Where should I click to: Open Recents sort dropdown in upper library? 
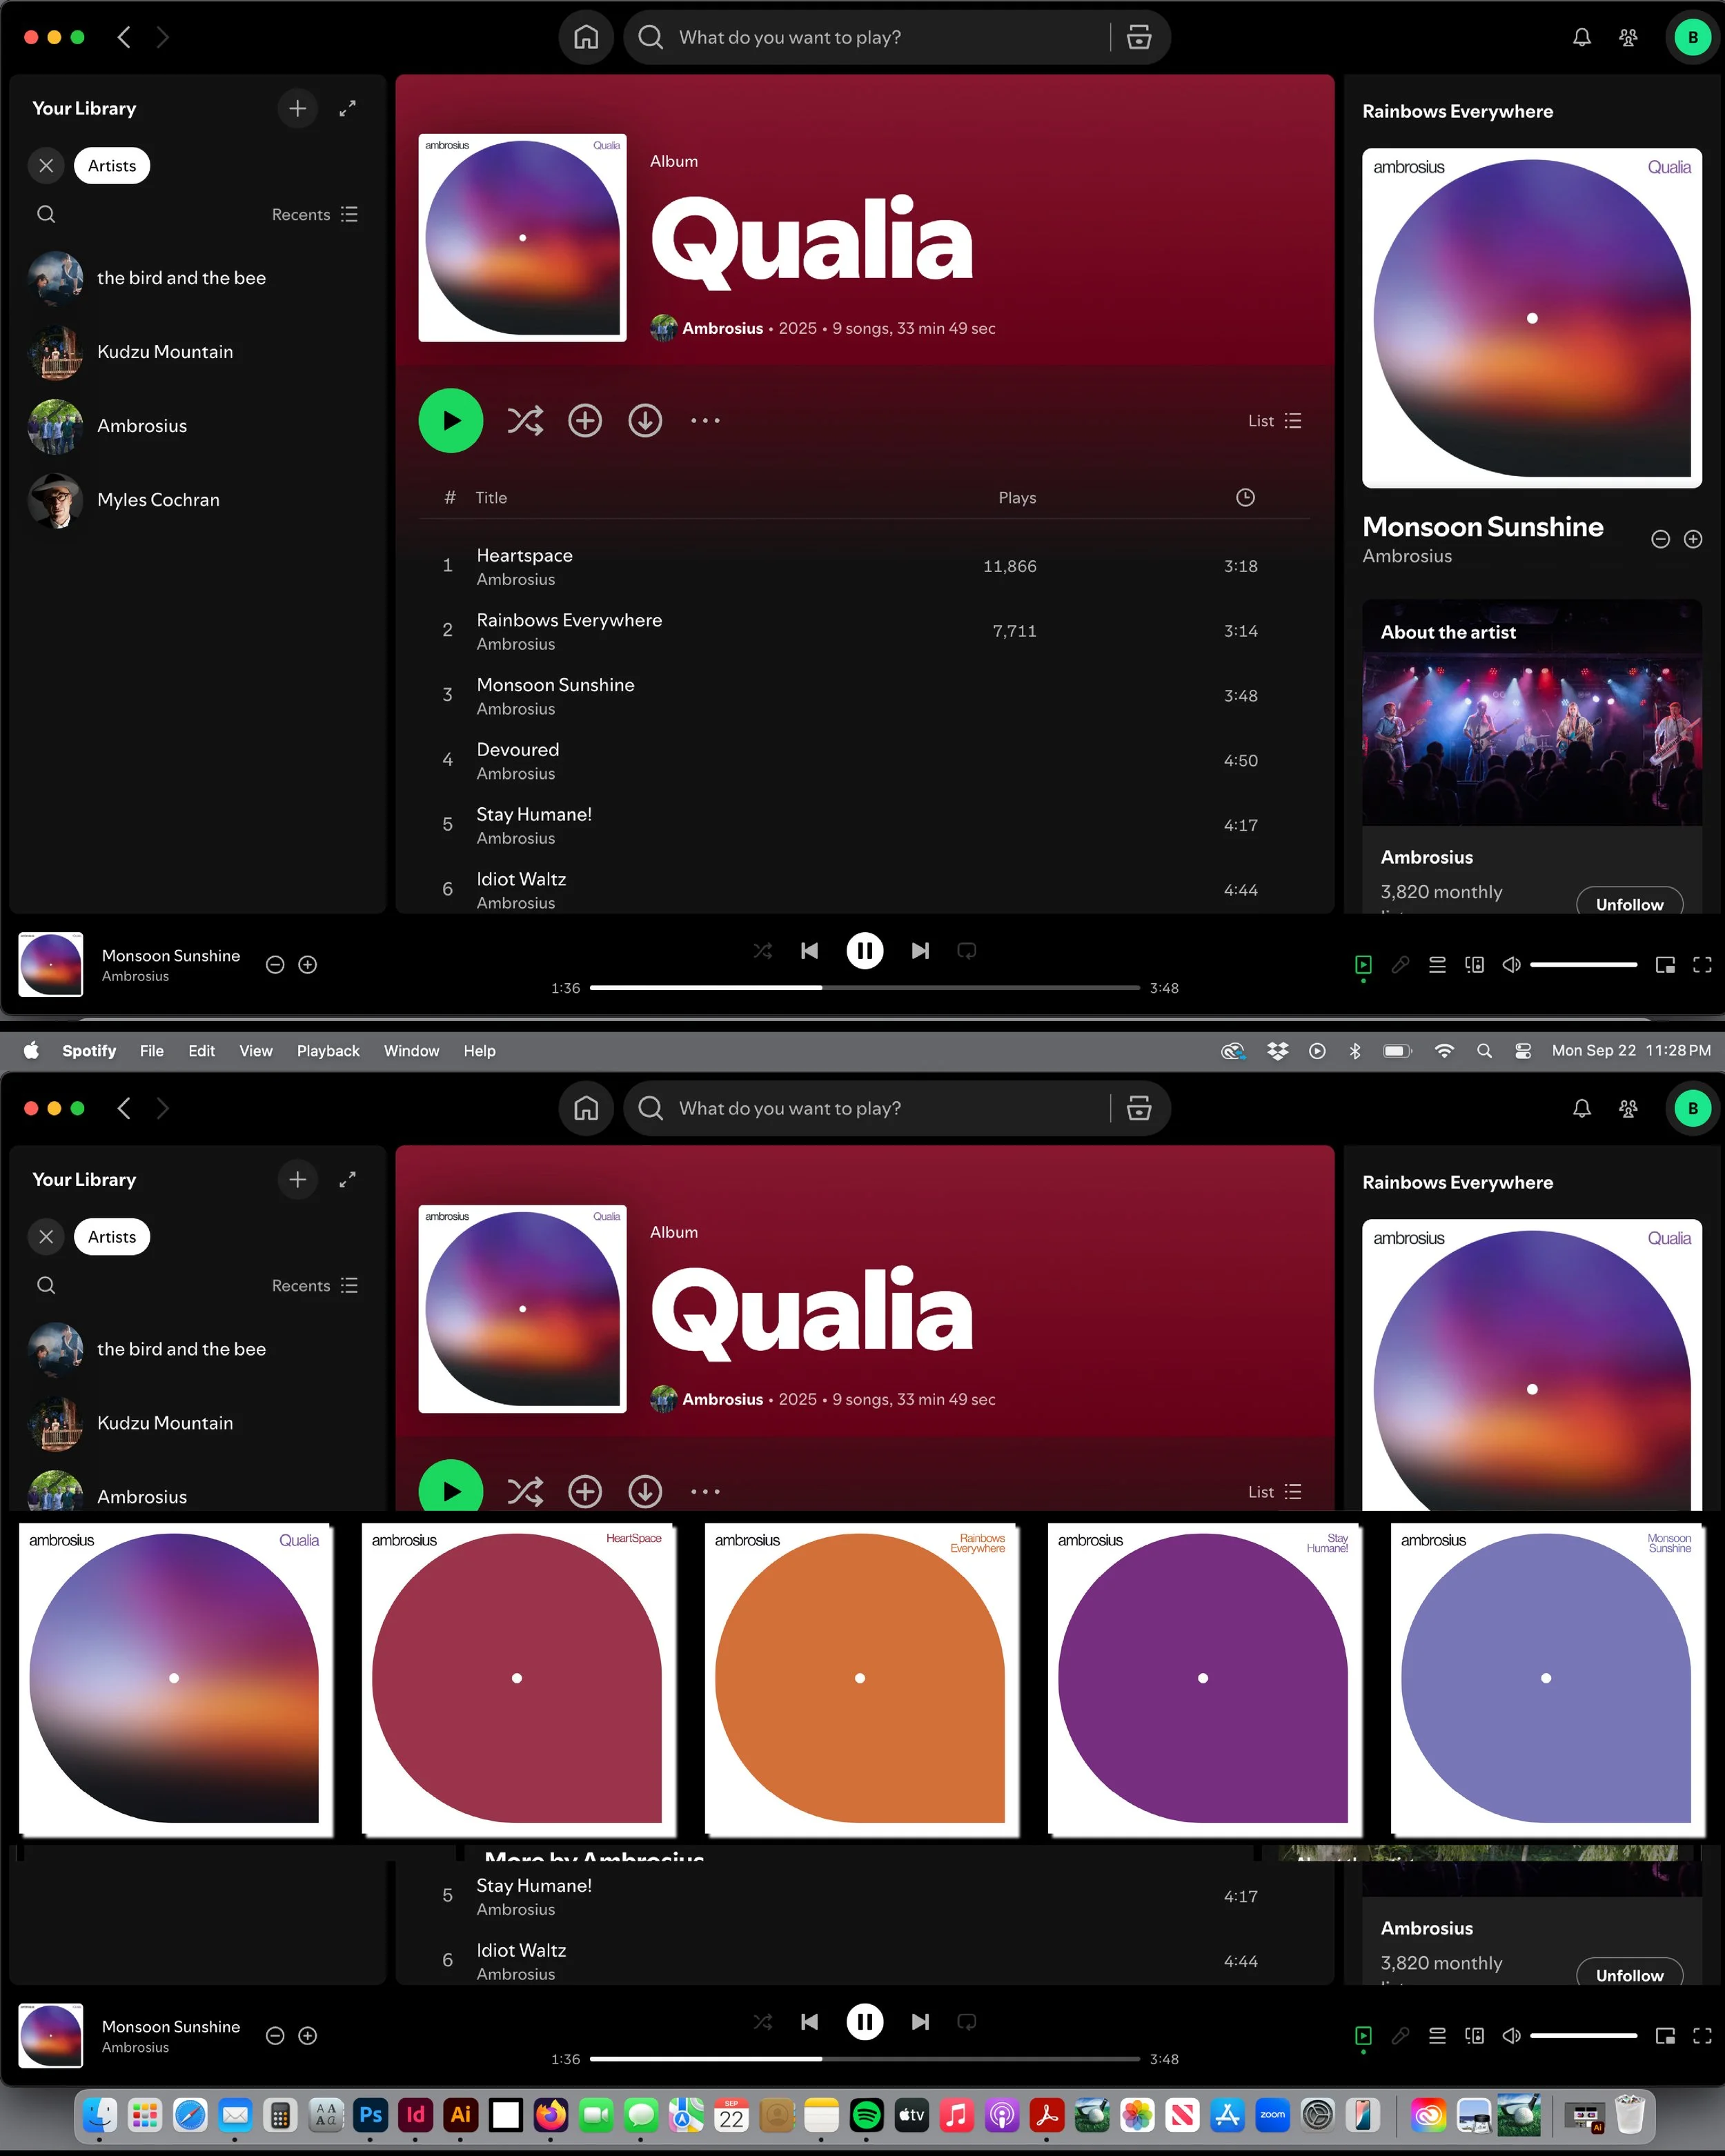tap(314, 215)
